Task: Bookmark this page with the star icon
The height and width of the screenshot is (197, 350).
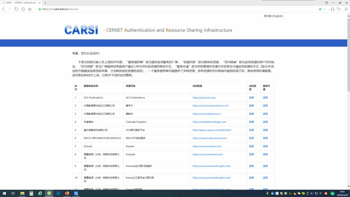Action: tap(30, 9)
